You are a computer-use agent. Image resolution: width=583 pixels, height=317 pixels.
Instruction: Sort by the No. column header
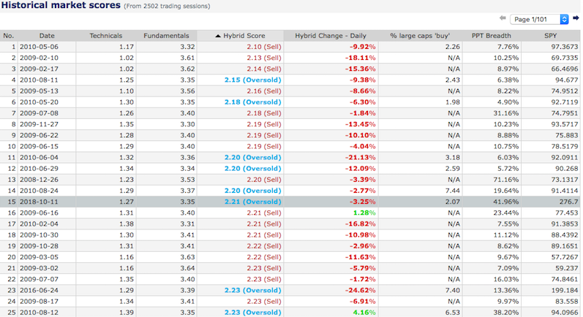9,36
